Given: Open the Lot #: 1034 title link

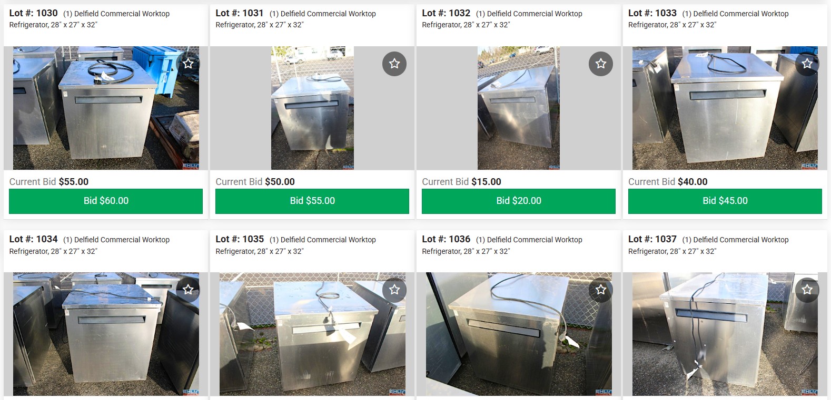Looking at the screenshot, I should (x=90, y=245).
